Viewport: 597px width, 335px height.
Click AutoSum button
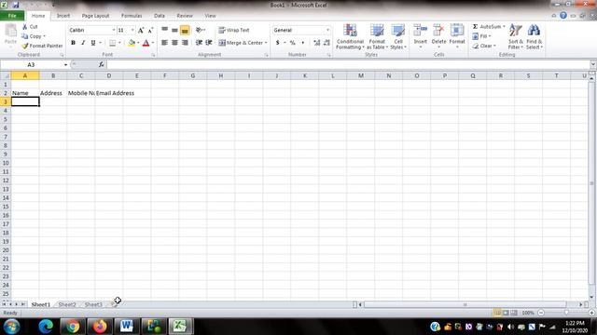(486, 27)
